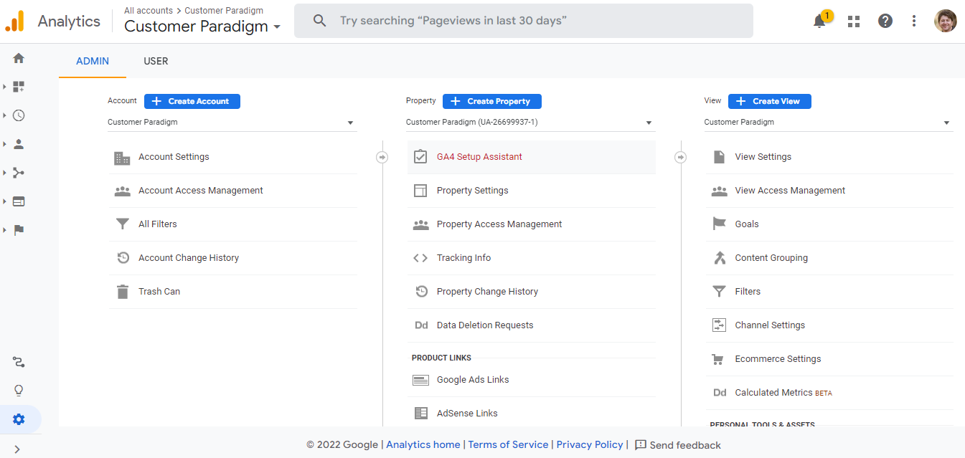Screen dimensions: 965x458
Task: Open the Privacy Policy link
Action: coord(589,444)
